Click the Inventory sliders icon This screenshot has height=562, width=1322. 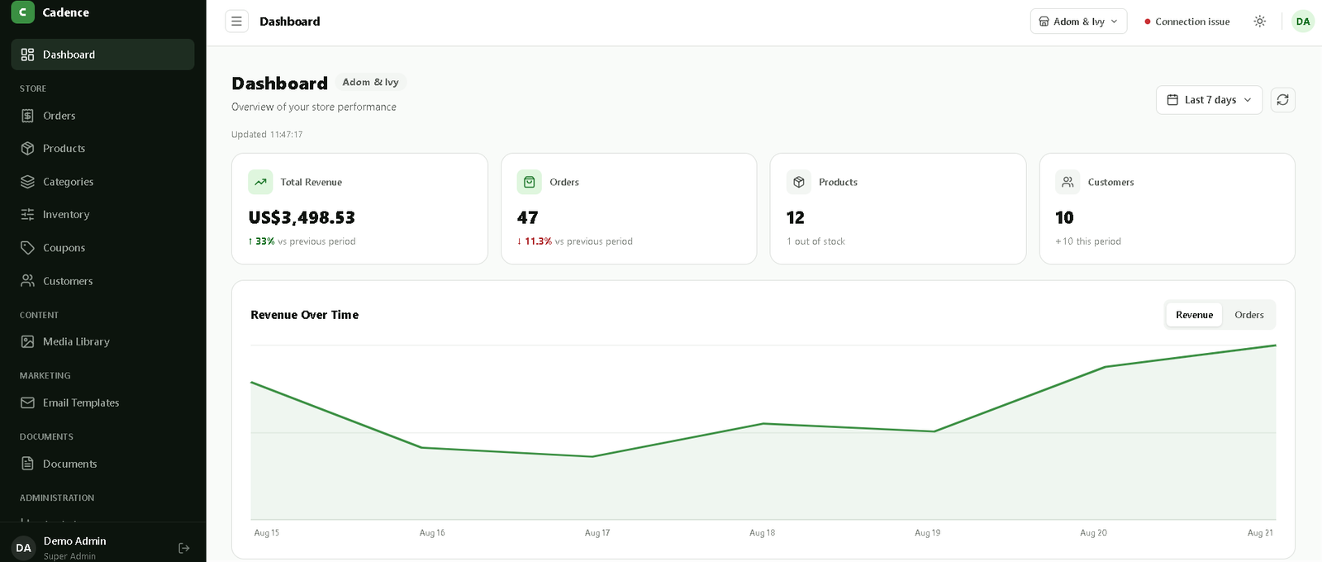[x=27, y=215]
